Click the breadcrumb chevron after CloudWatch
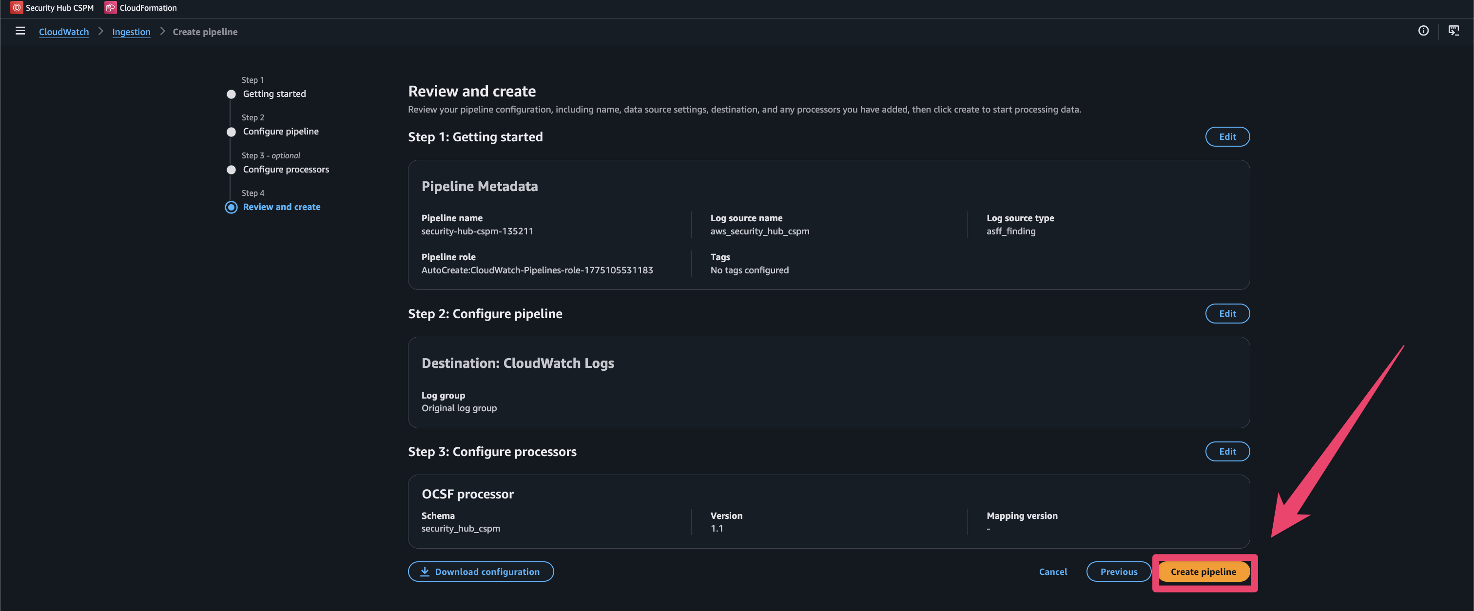The width and height of the screenshot is (1474, 611). [x=101, y=32]
